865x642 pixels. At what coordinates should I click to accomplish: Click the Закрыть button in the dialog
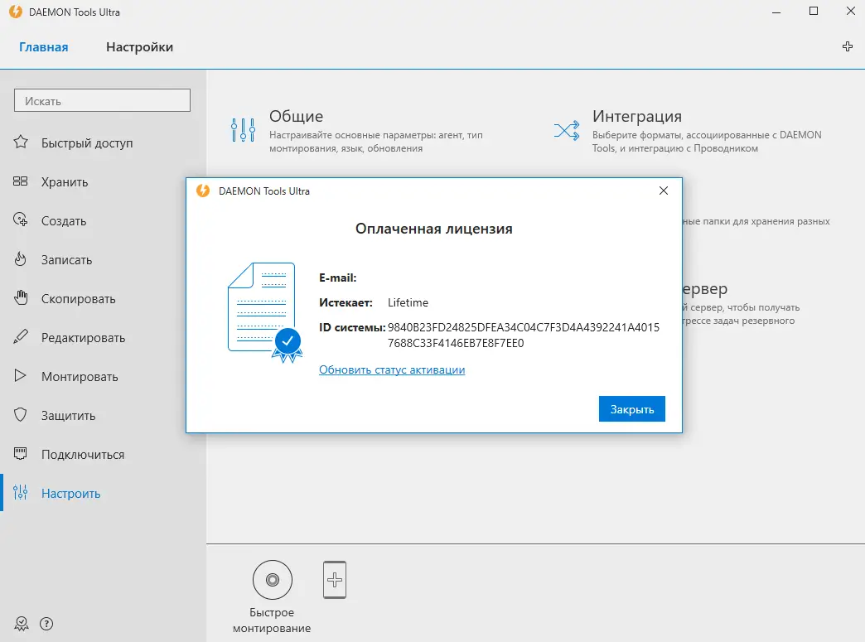pyautogui.click(x=632, y=408)
